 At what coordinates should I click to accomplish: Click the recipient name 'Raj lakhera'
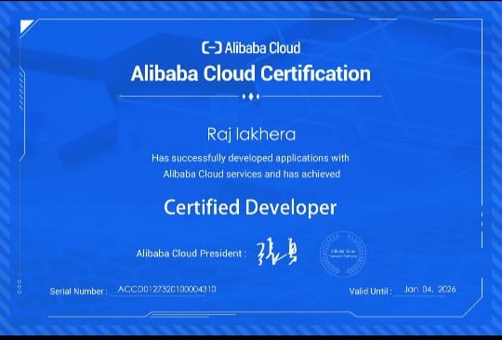click(x=251, y=135)
